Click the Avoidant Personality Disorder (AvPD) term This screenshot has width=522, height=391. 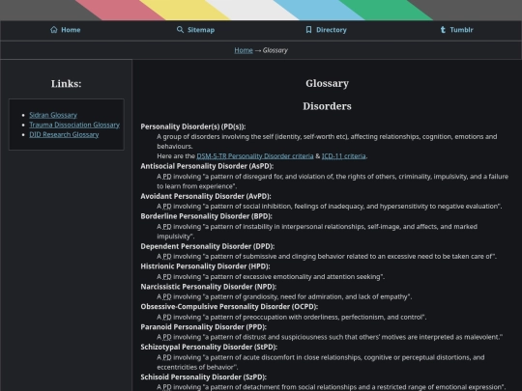tap(206, 196)
